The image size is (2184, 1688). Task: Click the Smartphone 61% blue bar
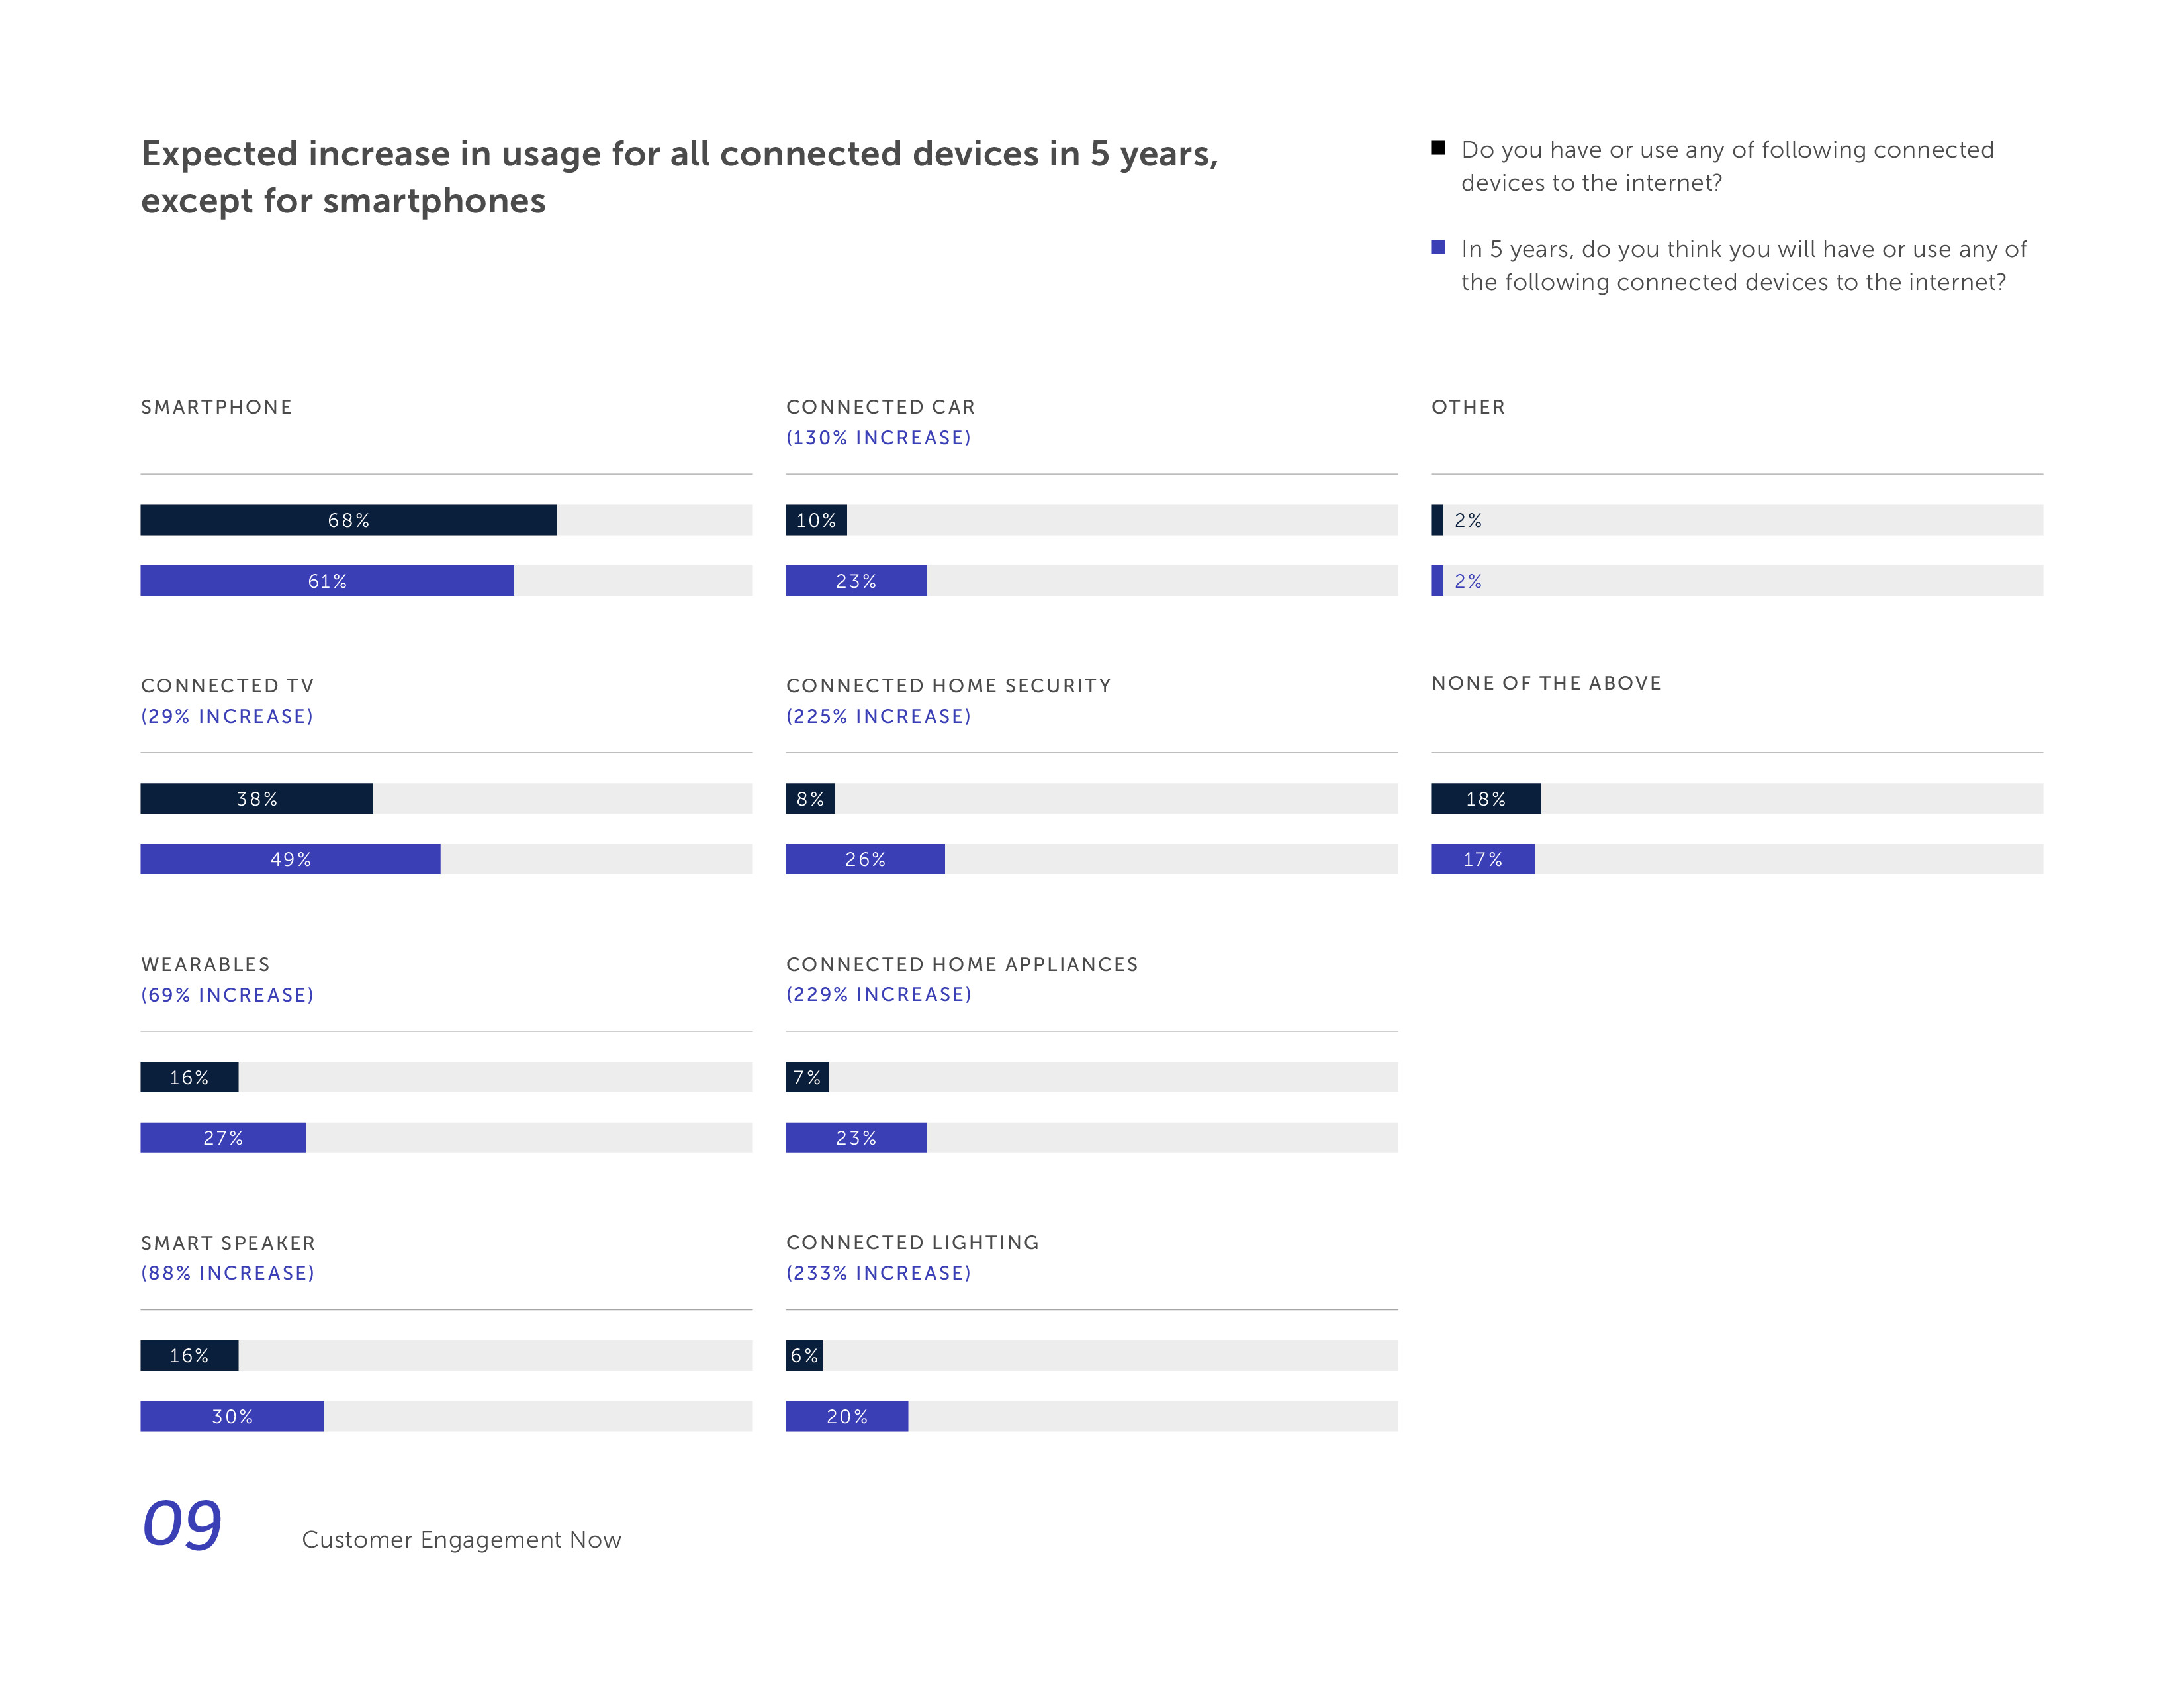[327, 581]
